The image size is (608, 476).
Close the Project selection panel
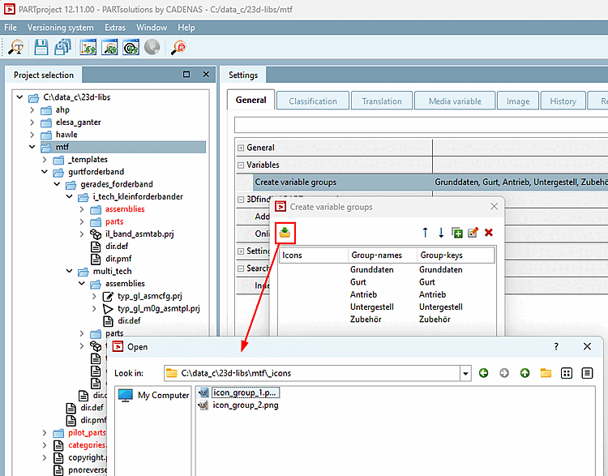point(206,74)
